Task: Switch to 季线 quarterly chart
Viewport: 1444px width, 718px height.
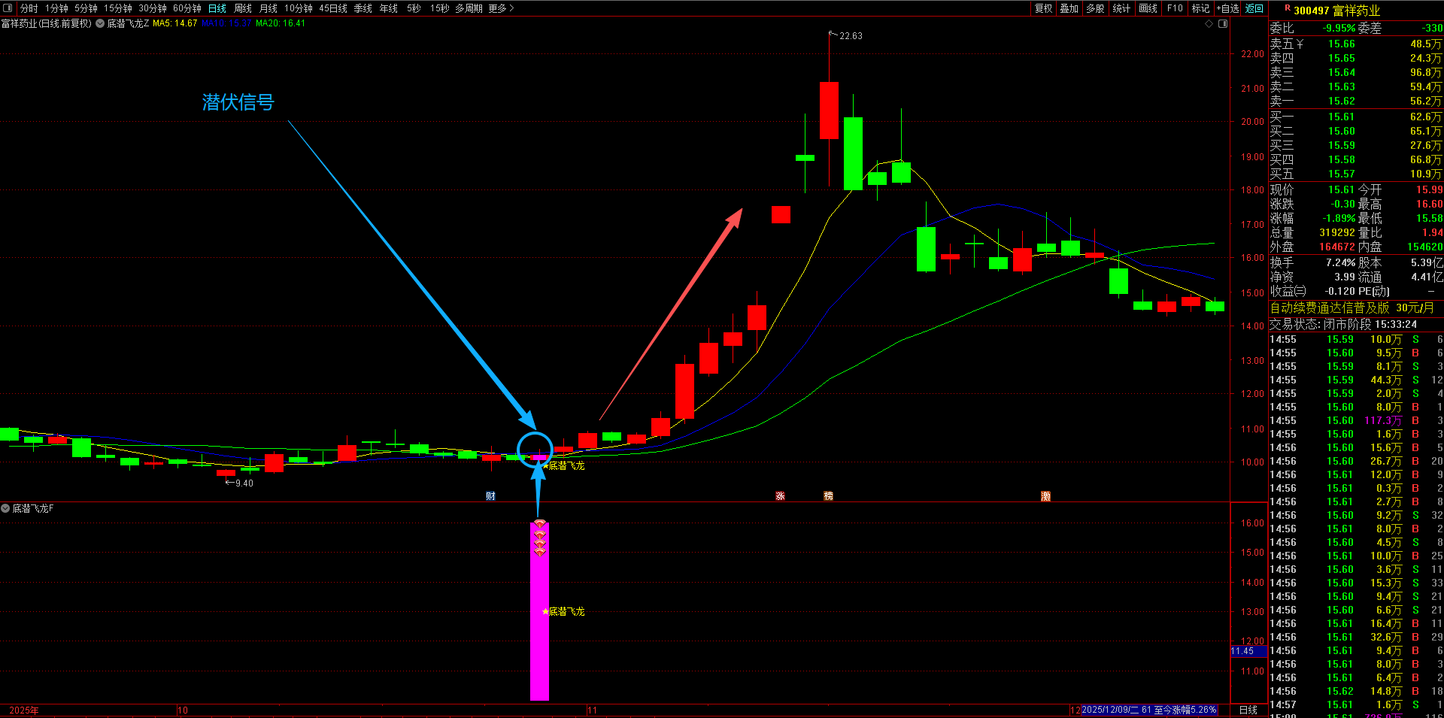Action: coord(363,8)
